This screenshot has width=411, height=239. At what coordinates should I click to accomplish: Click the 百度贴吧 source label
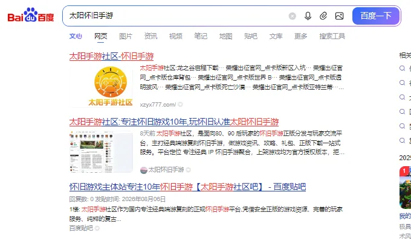[x=81, y=228]
